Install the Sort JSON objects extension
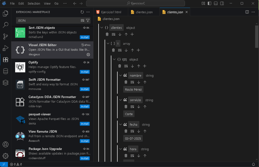 point(84,37)
